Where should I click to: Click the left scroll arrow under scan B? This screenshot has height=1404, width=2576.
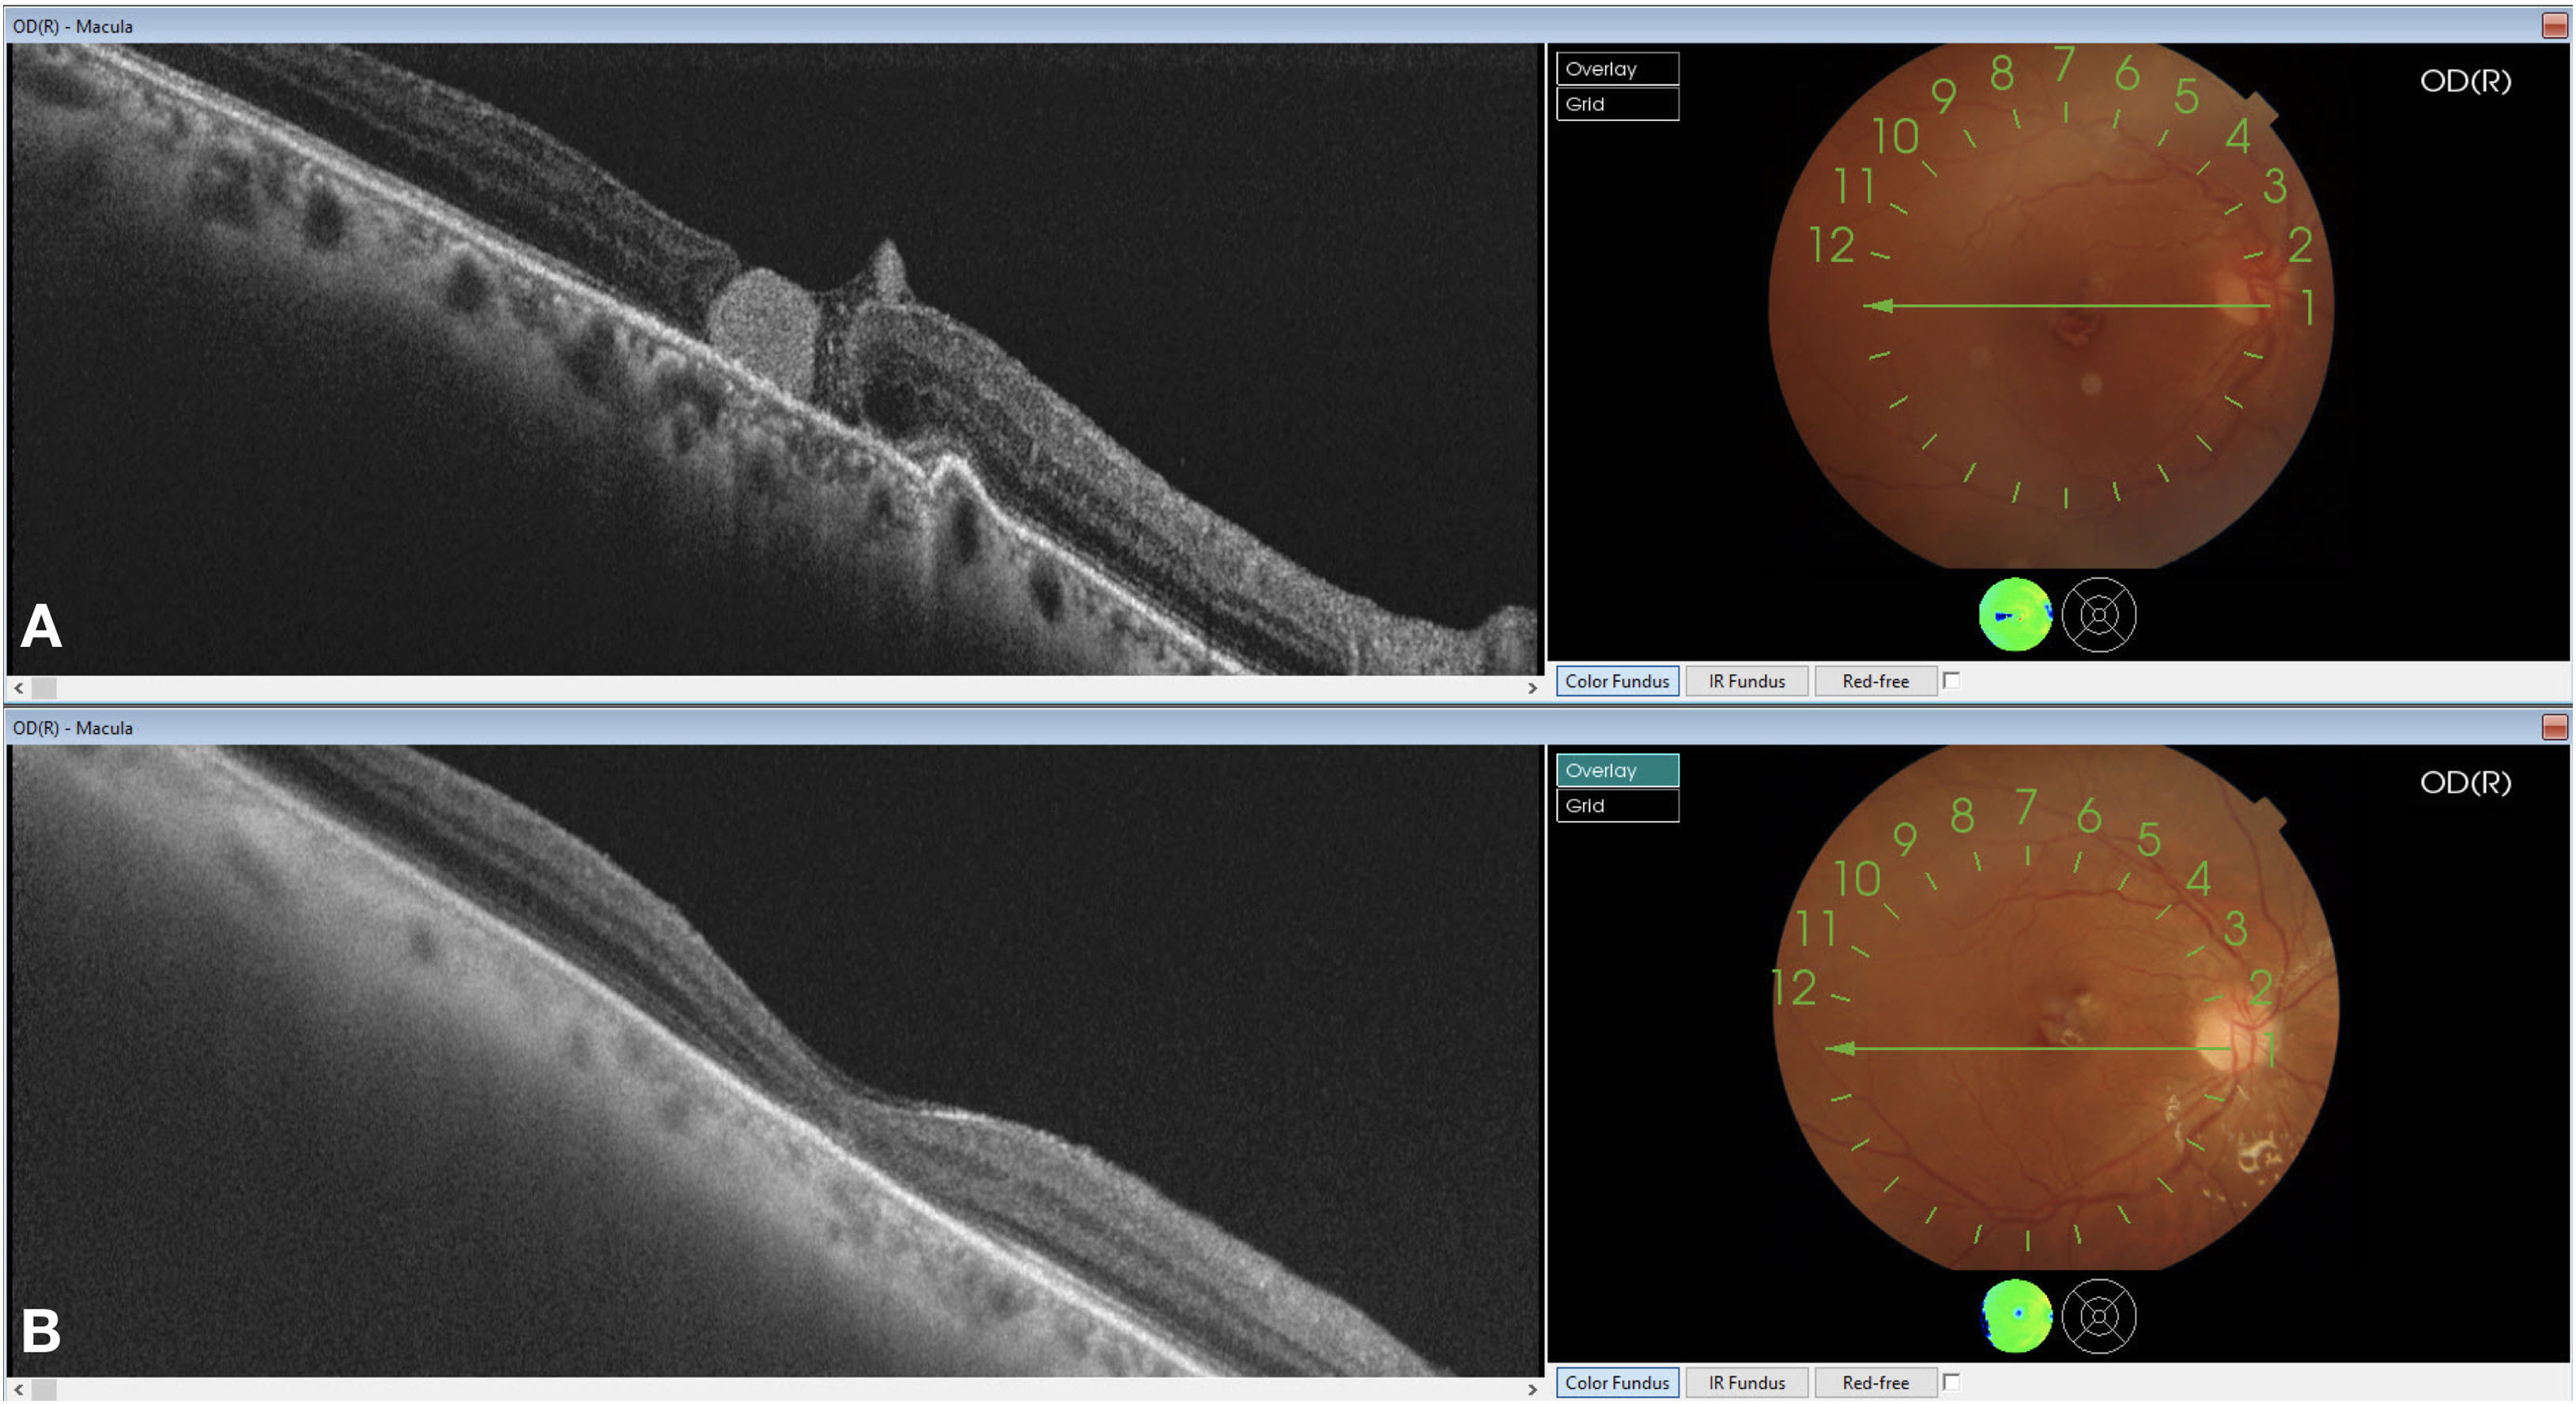click(19, 1390)
